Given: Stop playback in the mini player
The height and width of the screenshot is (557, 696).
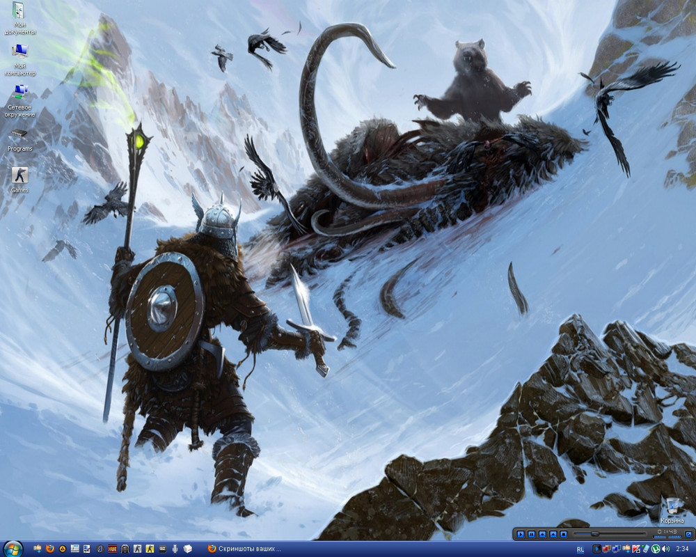Looking at the screenshot, I should pyautogui.click(x=564, y=534).
